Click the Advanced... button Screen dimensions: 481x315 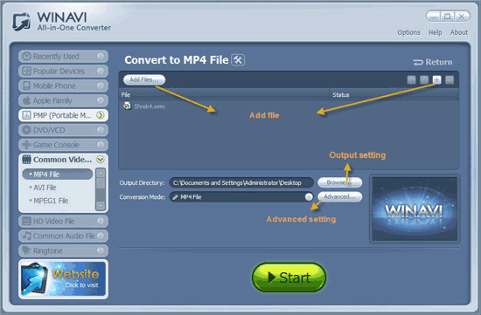[339, 196]
